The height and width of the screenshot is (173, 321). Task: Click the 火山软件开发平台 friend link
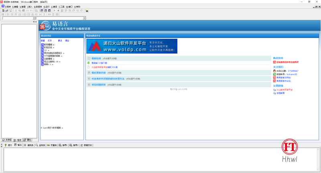click(284, 89)
